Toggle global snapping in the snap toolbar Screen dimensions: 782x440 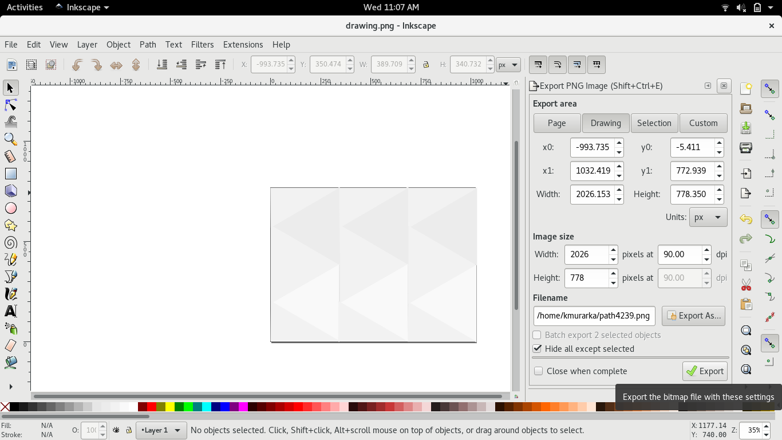coord(769,89)
